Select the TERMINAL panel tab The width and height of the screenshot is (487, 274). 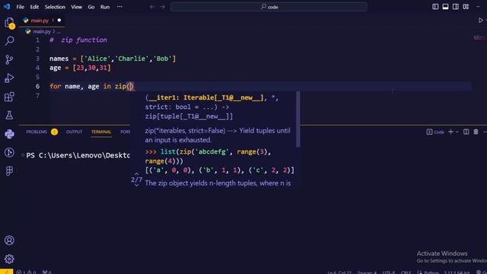point(101,132)
